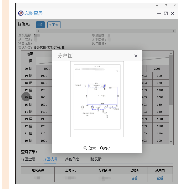
Task: Minimize the 以图查房 panel with dash icon
Action: click(x=159, y=14)
